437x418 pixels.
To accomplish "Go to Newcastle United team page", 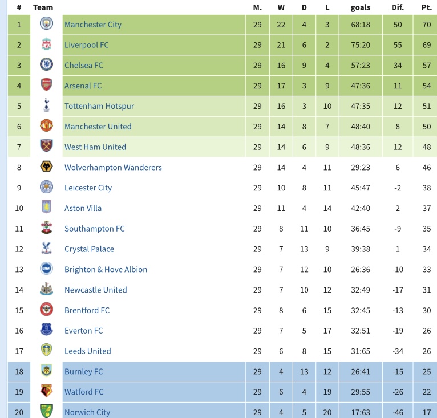I will pos(96,290).
